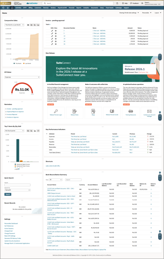Open the Payroll and HR menu
The image size is (164, 259).
click(62, 8)
